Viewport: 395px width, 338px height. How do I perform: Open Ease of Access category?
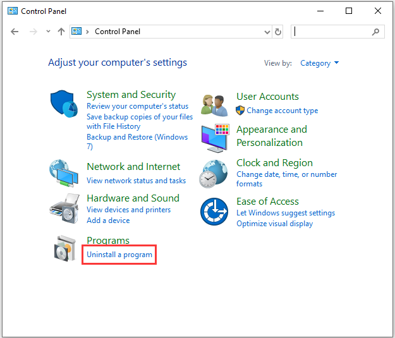point(267,202)
